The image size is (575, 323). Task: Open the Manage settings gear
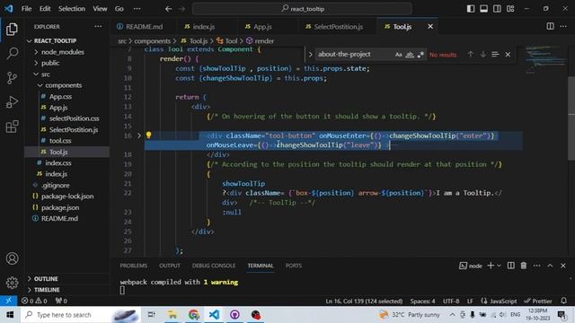tap(12, 283)
